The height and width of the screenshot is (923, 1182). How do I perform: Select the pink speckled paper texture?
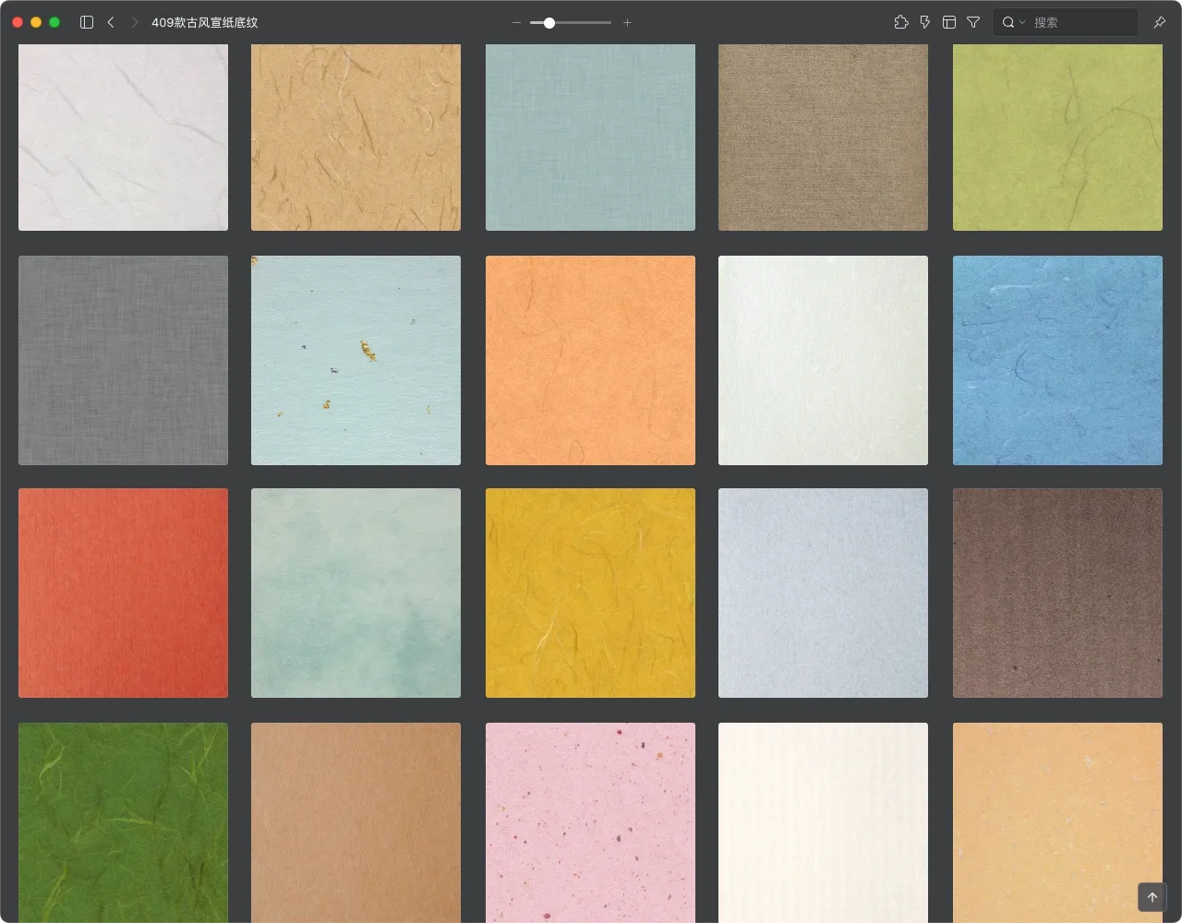590,821
